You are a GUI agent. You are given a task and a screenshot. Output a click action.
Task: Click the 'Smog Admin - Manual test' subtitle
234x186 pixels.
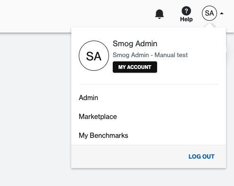coord(150,55)
